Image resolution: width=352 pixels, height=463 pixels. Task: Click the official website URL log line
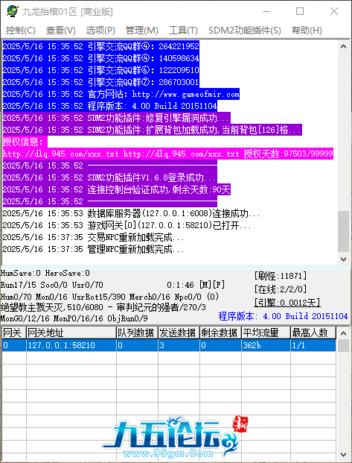point(121,94)
